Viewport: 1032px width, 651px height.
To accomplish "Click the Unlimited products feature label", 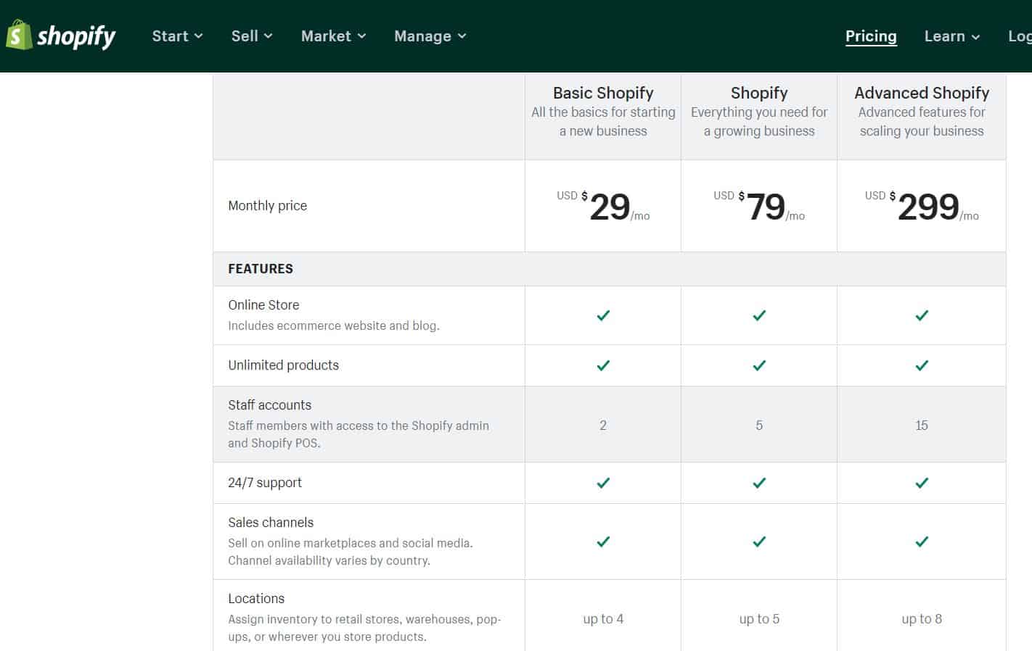I will click(283, 365).
